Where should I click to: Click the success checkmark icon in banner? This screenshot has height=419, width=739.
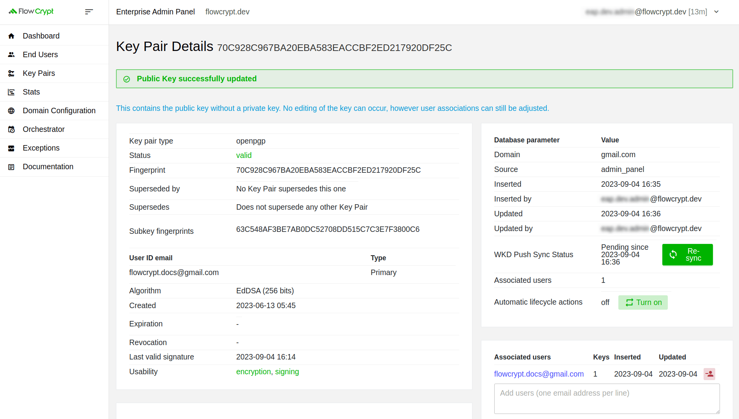pyautogui.click(x=126, y=79)
